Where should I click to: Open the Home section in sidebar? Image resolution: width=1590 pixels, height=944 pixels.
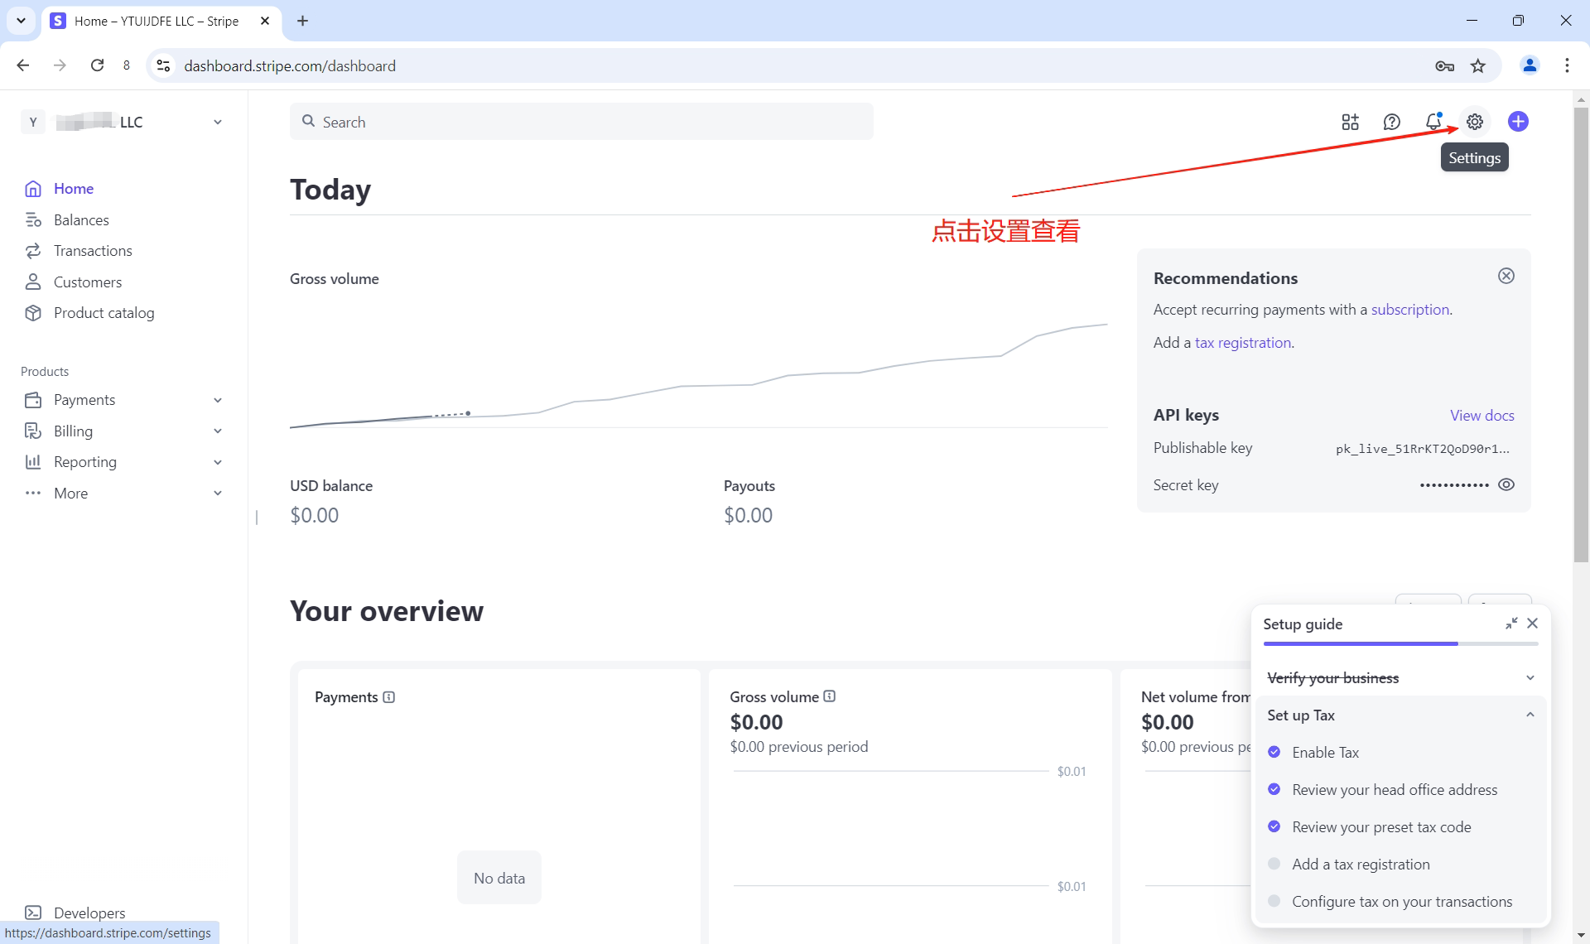click(x=72, y=188)
